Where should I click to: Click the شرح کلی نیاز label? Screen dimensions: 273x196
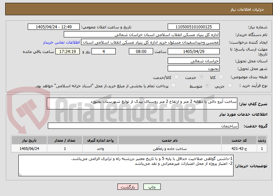pyautogui.click(x=253, y=104)
